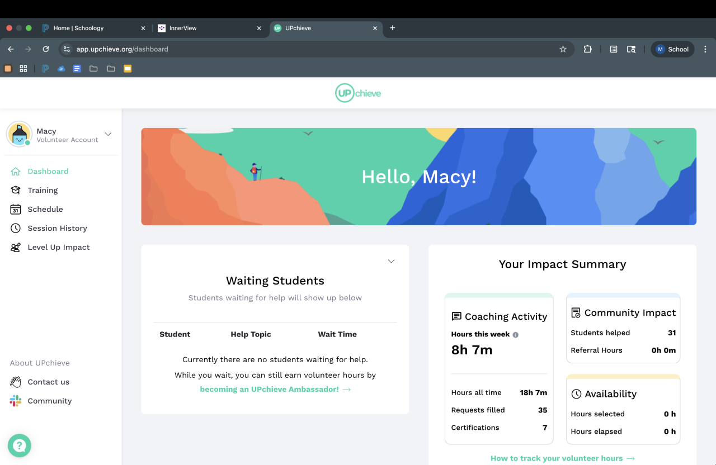
Task: Click the UPchieve logo in the header
Action: [358, 93]
